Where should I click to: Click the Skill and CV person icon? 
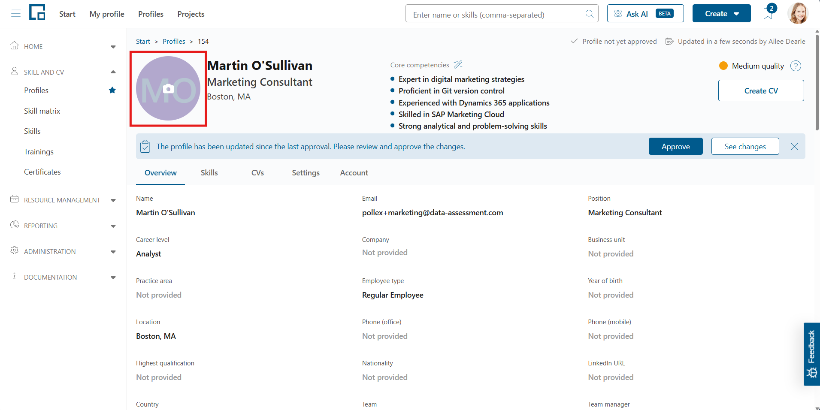coord(15,71)
